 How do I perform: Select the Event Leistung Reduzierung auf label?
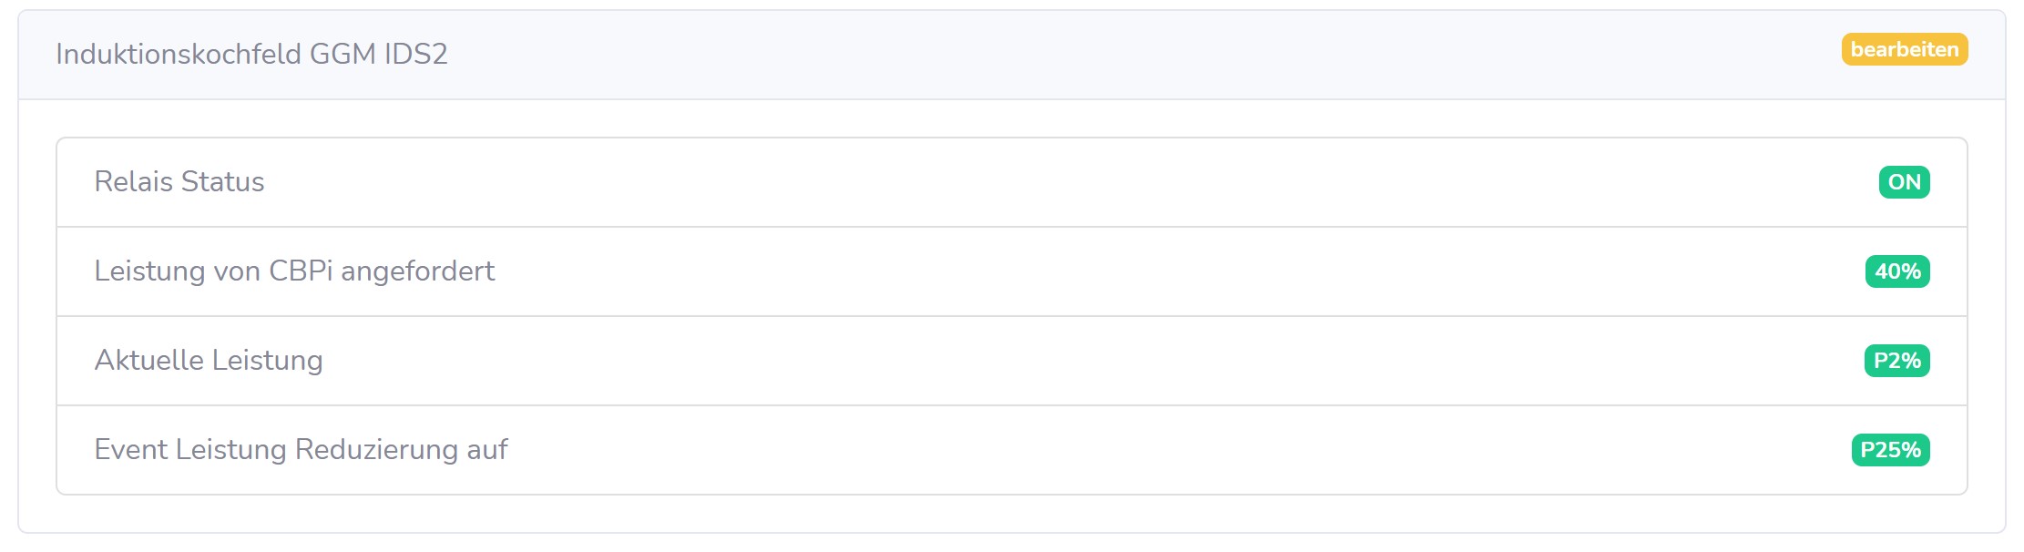[301, 450]
